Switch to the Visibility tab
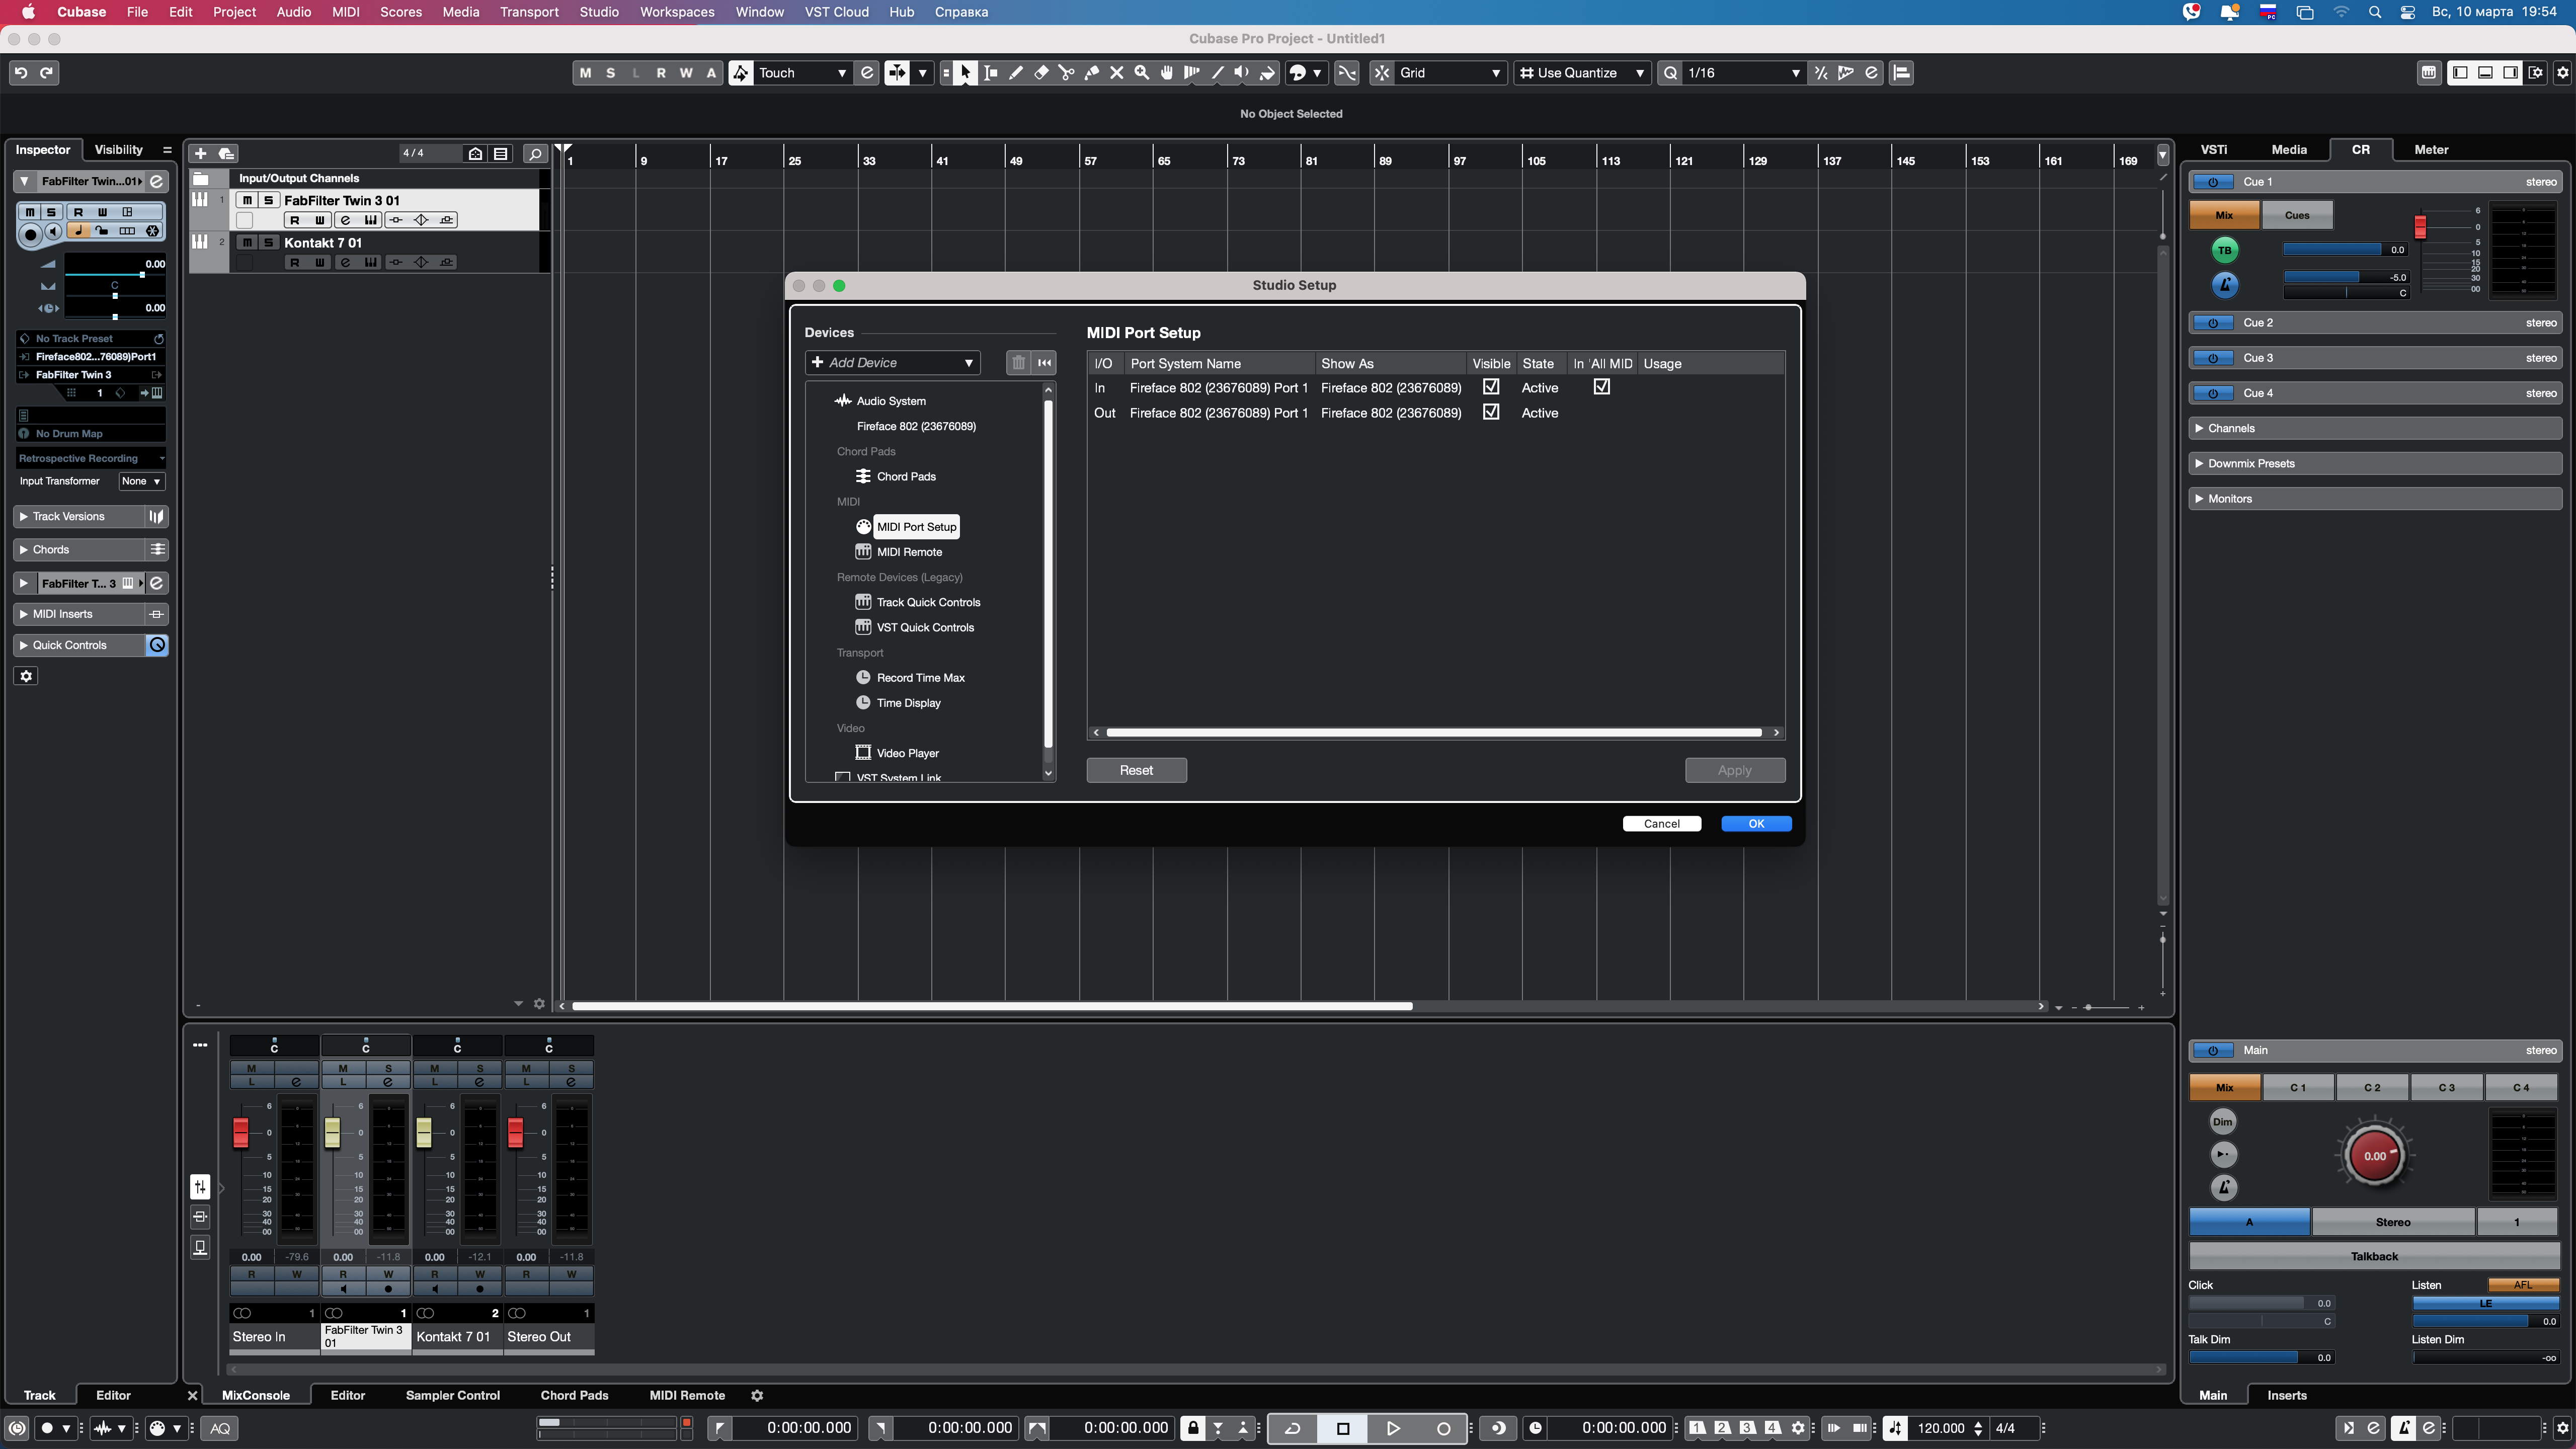The image size is (2576, 1449). 119,150
